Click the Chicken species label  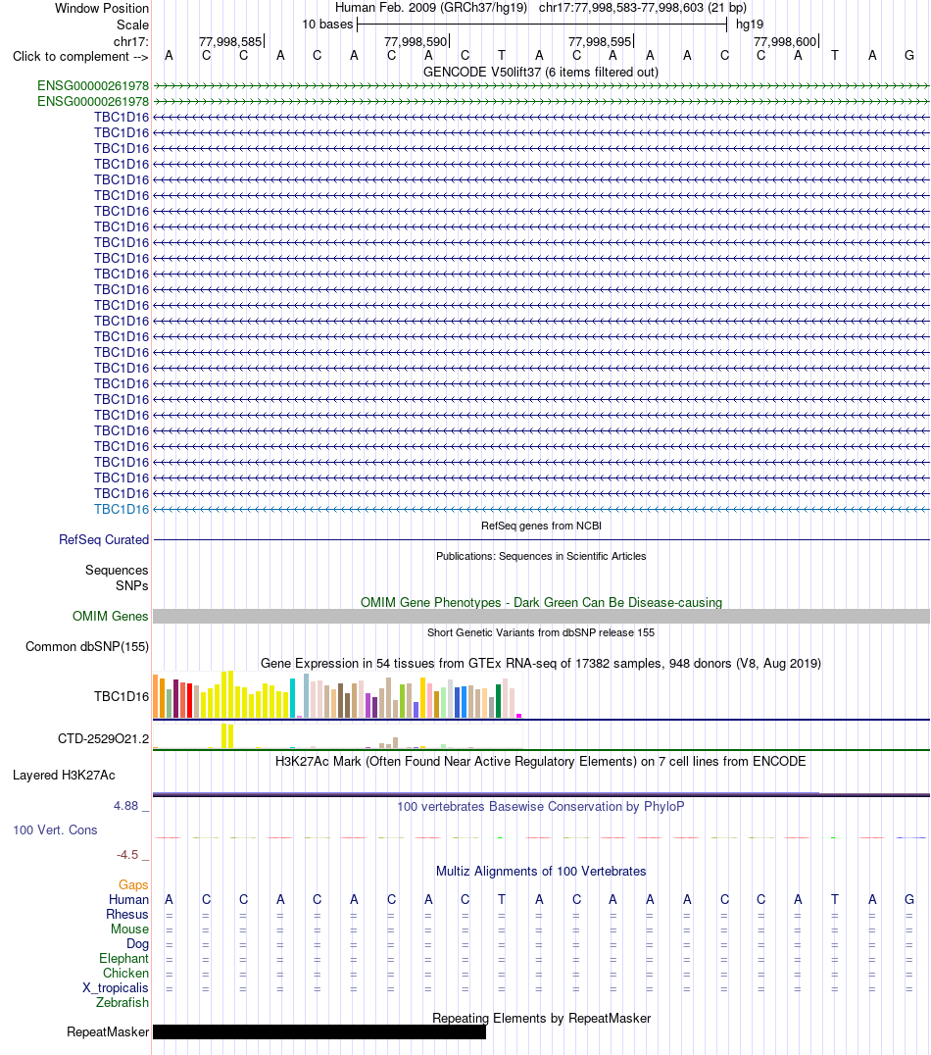[125, 974]
